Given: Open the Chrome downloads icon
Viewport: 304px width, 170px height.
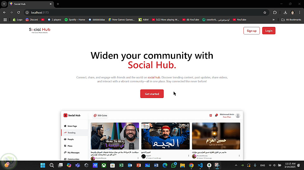Looking at the screenshot, I should click(x=285, y=12).
